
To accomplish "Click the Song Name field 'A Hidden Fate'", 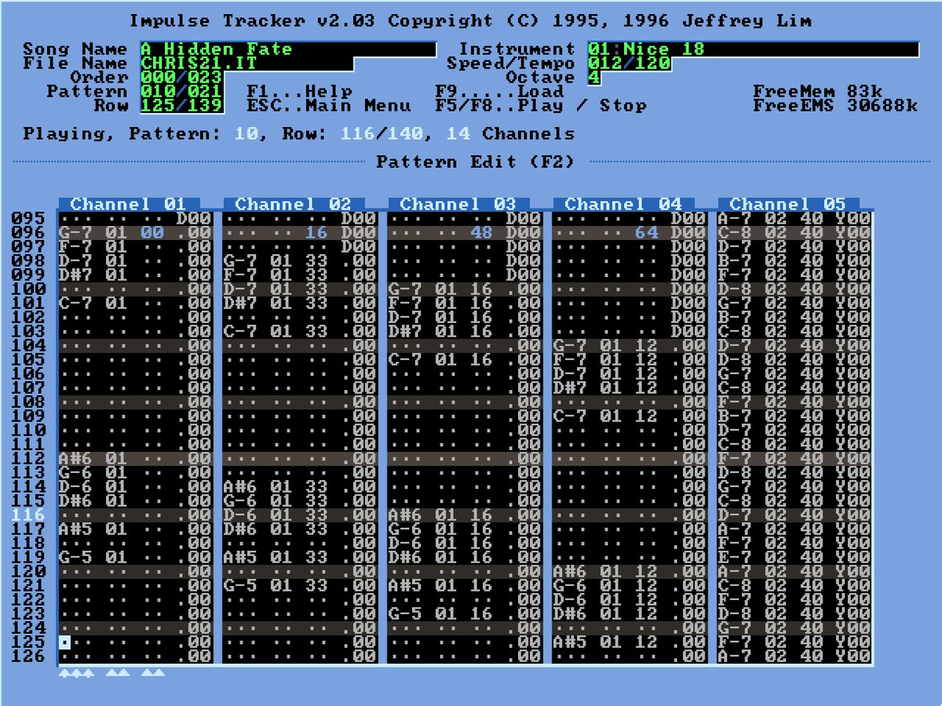I will pos(287,49).
